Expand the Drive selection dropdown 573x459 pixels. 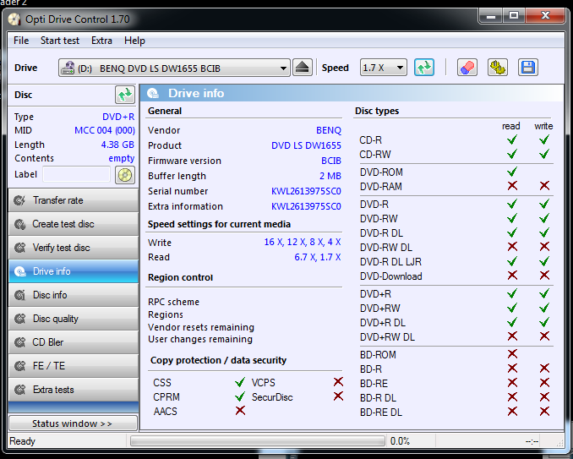point(174,68)
